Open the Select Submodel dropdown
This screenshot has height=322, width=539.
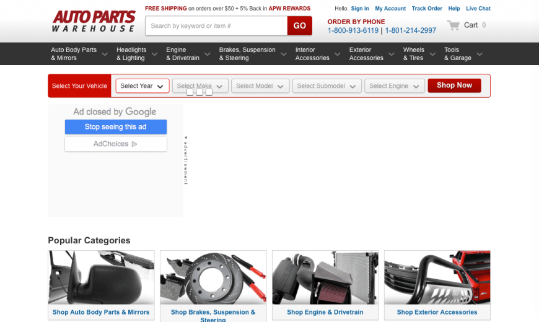[327, 86]
